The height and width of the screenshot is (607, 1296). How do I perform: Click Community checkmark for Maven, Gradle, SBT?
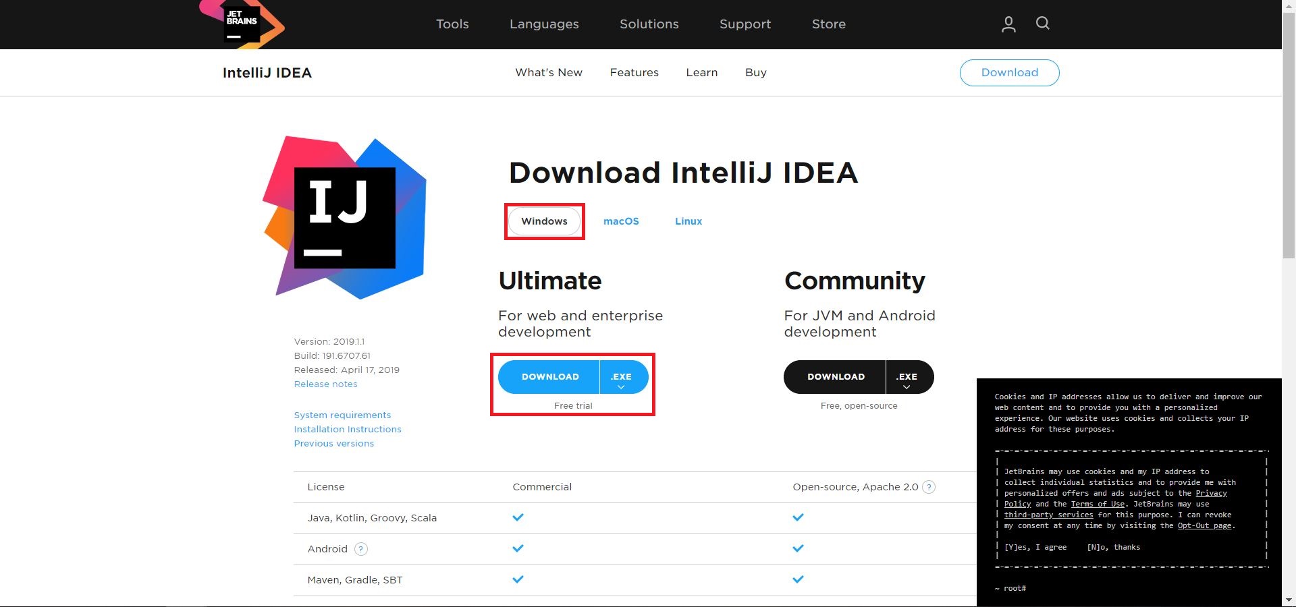click(x=798, y=579)
